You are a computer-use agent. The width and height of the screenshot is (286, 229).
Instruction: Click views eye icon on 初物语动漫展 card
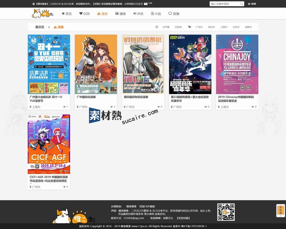(x=158, y=107)
